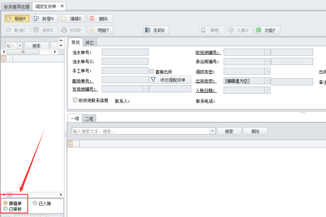The height and width of the screenshot is (217, 326).
Task: Expand the 入账日期 date dropdown
Action: pyautogui.click(x=267, y=90)
